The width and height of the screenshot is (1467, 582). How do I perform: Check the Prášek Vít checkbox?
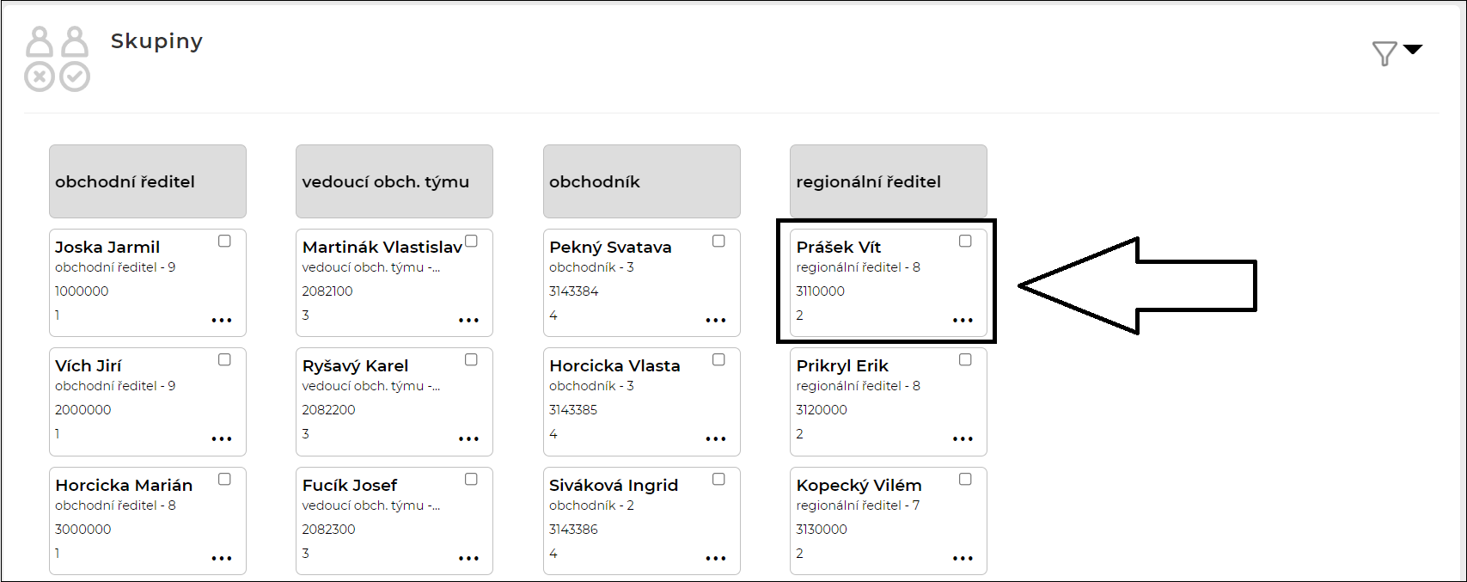click(x=965, y=242)
